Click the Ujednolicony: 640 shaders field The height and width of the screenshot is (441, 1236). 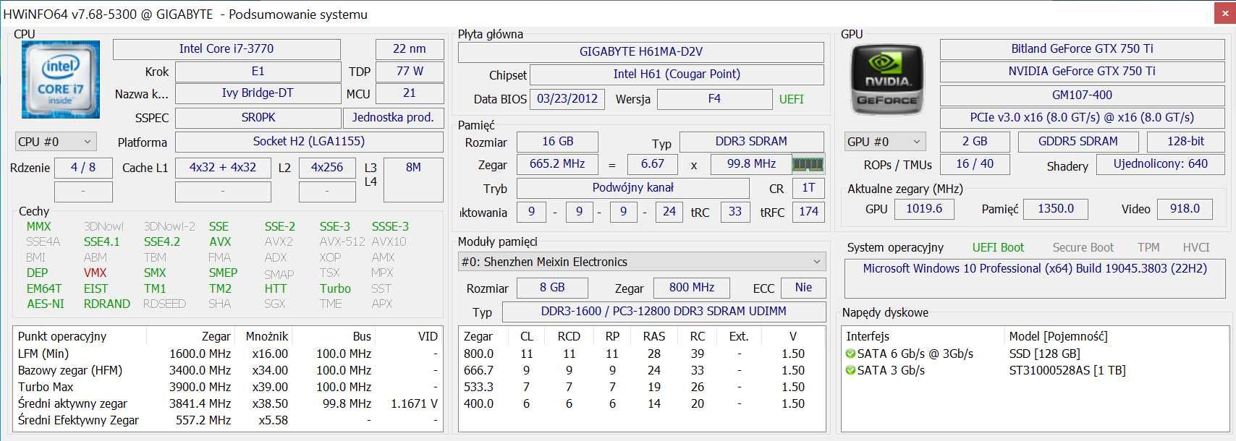click(x=1160, y=164)
